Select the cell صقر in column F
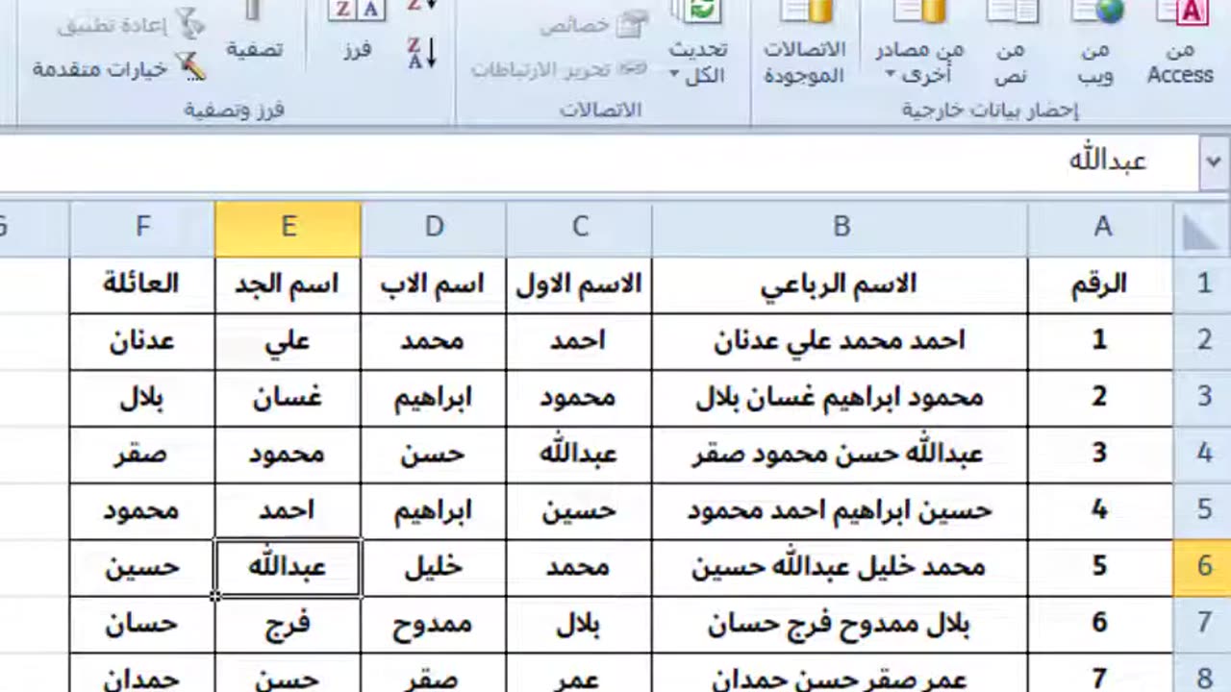Viewport: 1231px width, 692px height. 142,455
